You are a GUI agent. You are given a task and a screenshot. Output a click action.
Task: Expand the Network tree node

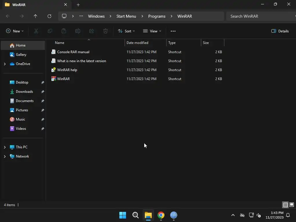[x=5, y=156]
